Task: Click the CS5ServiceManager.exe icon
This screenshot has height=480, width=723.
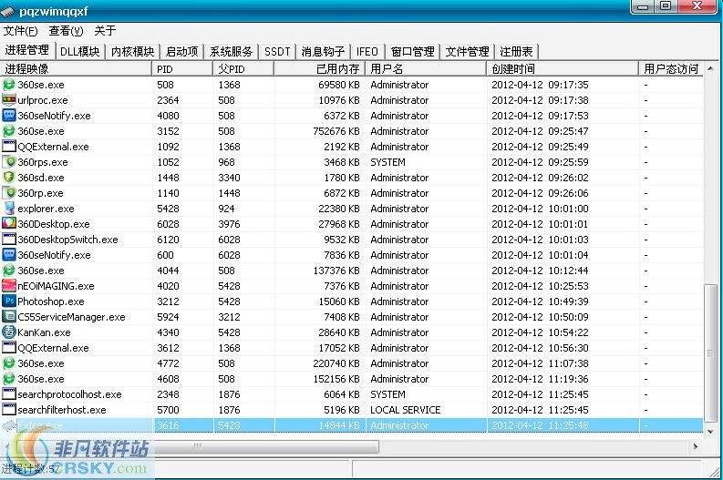Action: (9, 316)
